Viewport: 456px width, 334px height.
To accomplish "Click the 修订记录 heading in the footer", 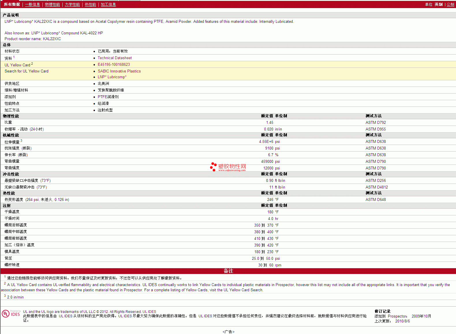I will click(x=382, y=311).
